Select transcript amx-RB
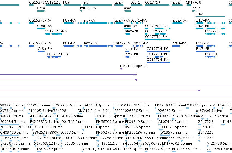232x153 pixels. (131, 31)
